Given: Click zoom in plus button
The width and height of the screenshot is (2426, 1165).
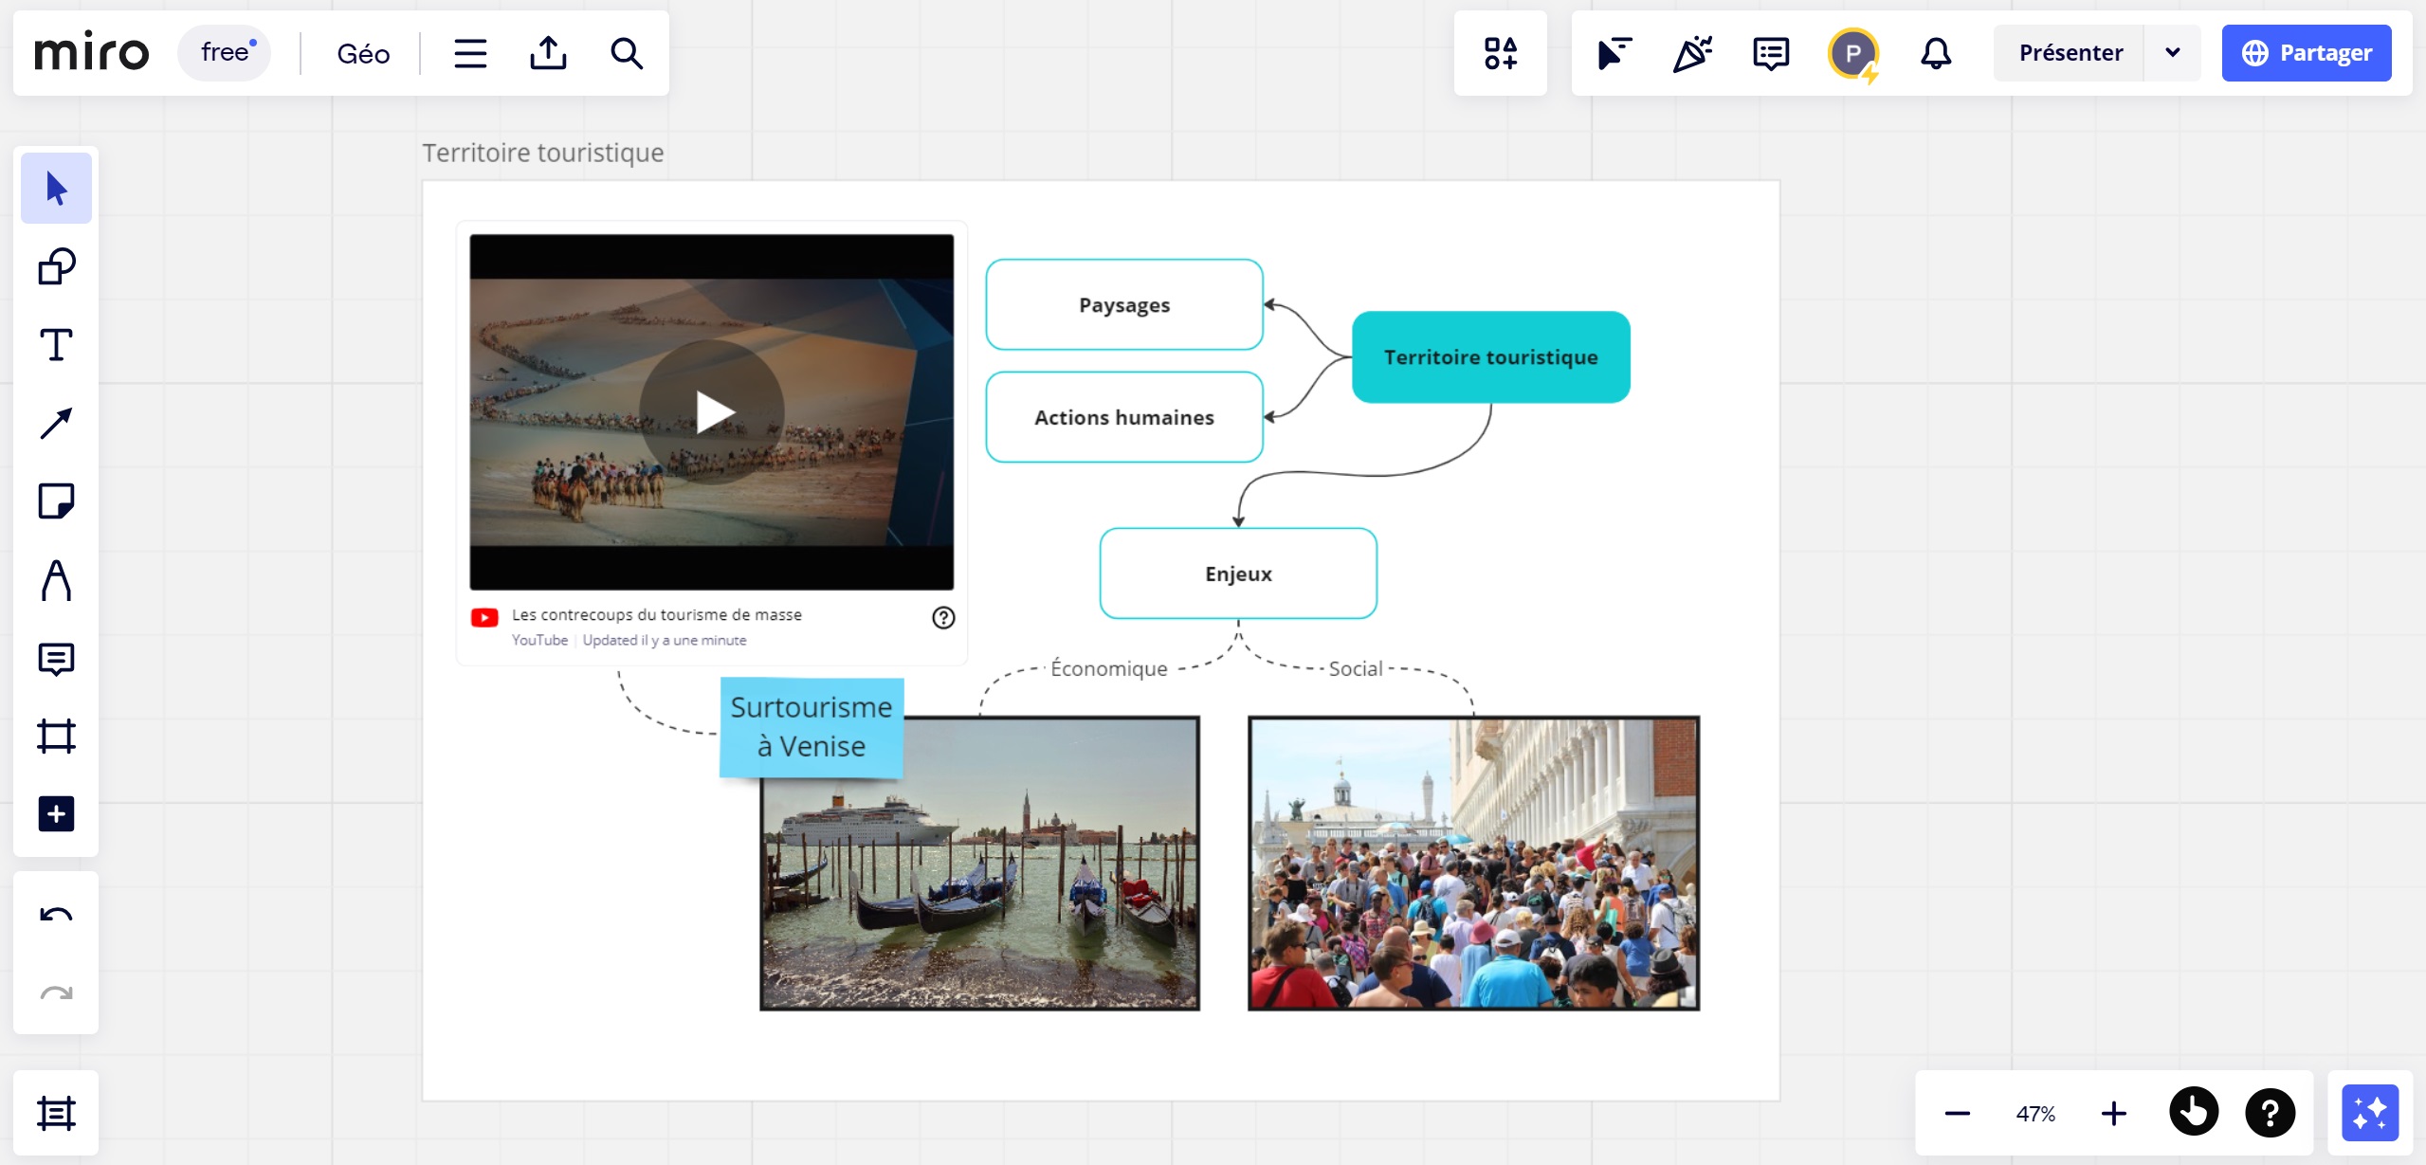Looking at the screenshot, I should (x=2113, y=1113).
